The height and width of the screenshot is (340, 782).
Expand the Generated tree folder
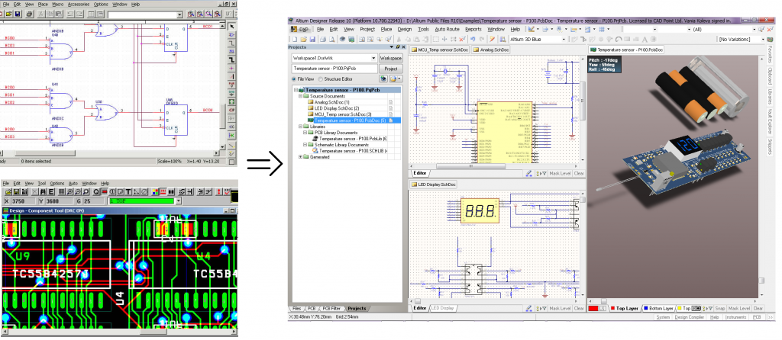click(x=300, y=157)
